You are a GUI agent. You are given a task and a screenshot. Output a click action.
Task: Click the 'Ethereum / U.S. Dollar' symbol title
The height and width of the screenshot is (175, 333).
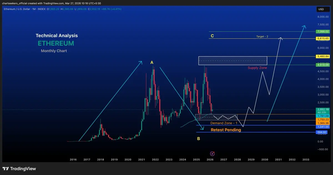click(17, 9)
